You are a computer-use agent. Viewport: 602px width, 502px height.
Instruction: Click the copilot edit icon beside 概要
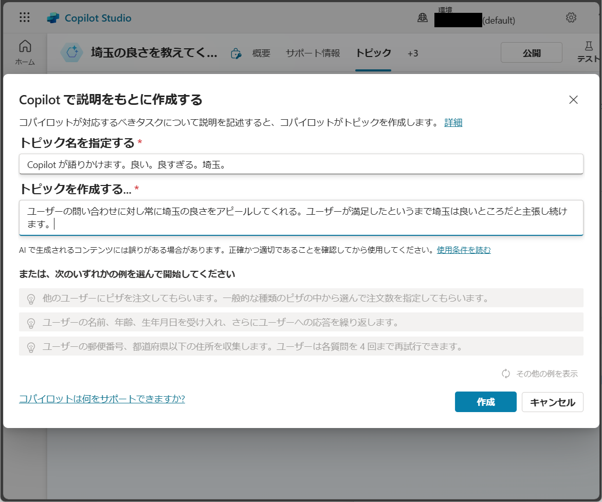point(236,53)
